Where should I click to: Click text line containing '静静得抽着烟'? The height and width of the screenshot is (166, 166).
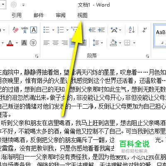[x=83, y=72]
